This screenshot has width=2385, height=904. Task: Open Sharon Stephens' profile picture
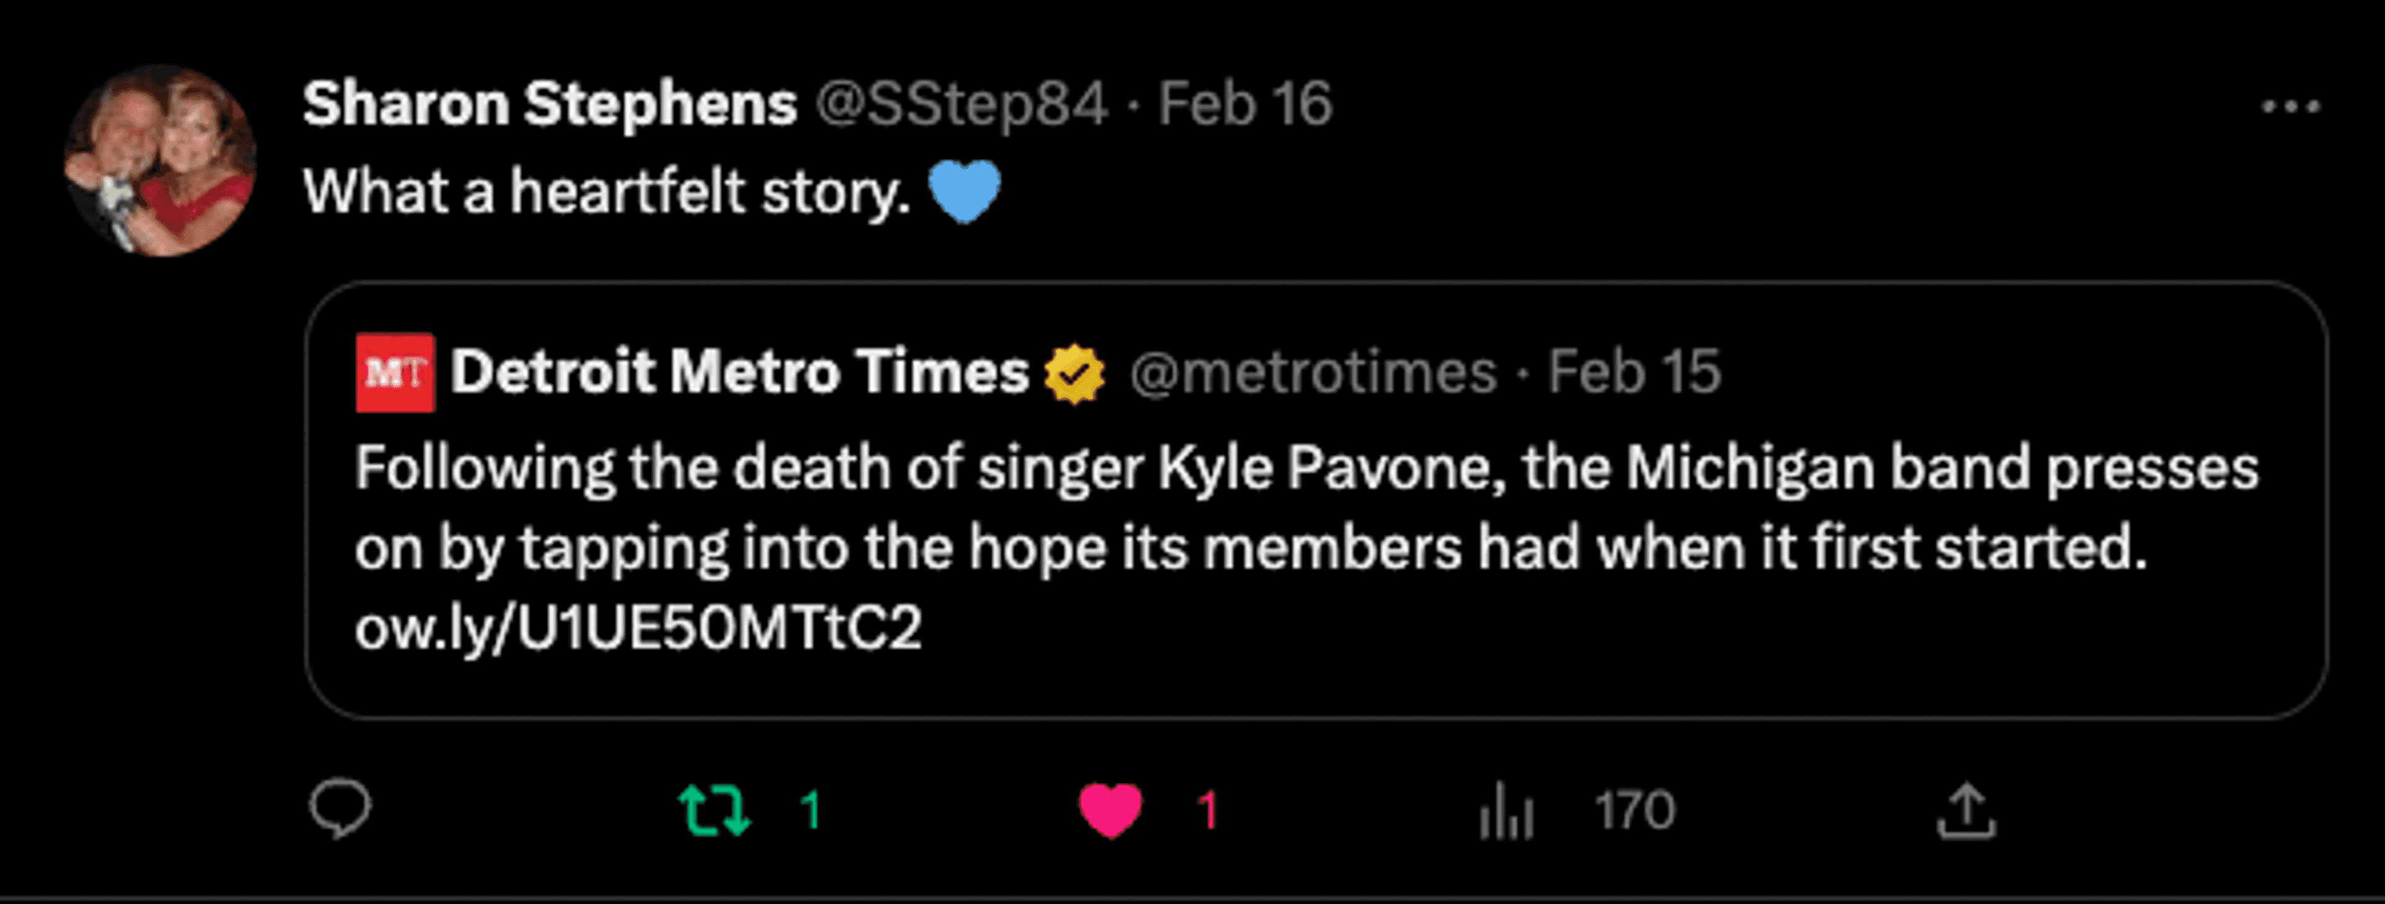click(160, 160)
